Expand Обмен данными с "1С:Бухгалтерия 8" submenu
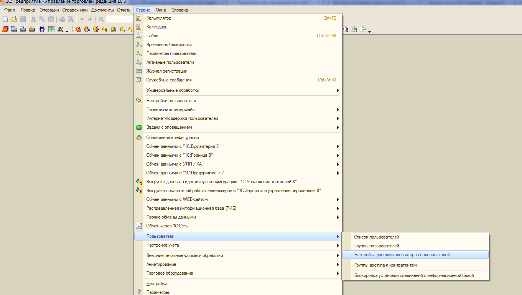 (338, 146)
